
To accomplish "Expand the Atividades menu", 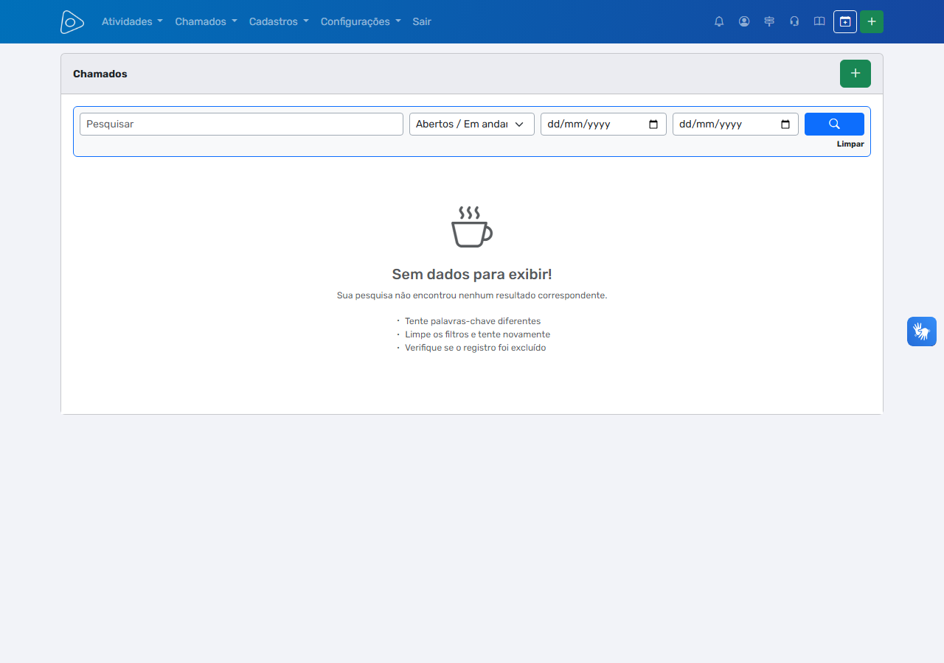I will (132, 21).
